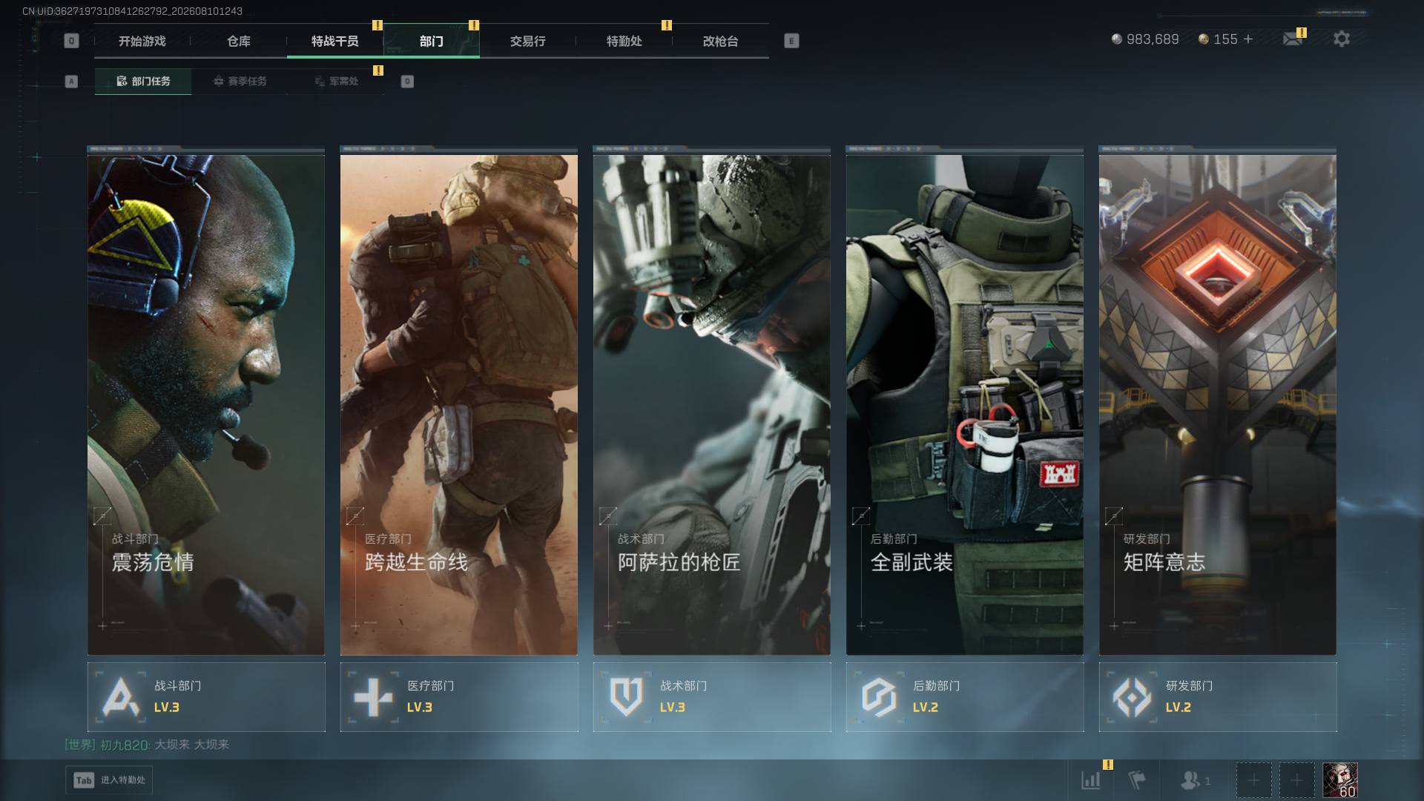
Task: Switch to the 赛季任务 sub-tab
Action: pos(240,82)
